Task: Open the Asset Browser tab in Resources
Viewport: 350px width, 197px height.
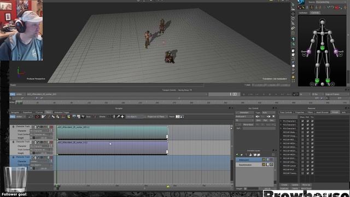Action: click(x=322, y=112)
